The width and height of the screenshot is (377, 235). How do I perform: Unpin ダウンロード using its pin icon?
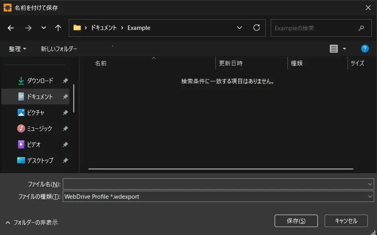pyautogui.click(x=65, y=81)
